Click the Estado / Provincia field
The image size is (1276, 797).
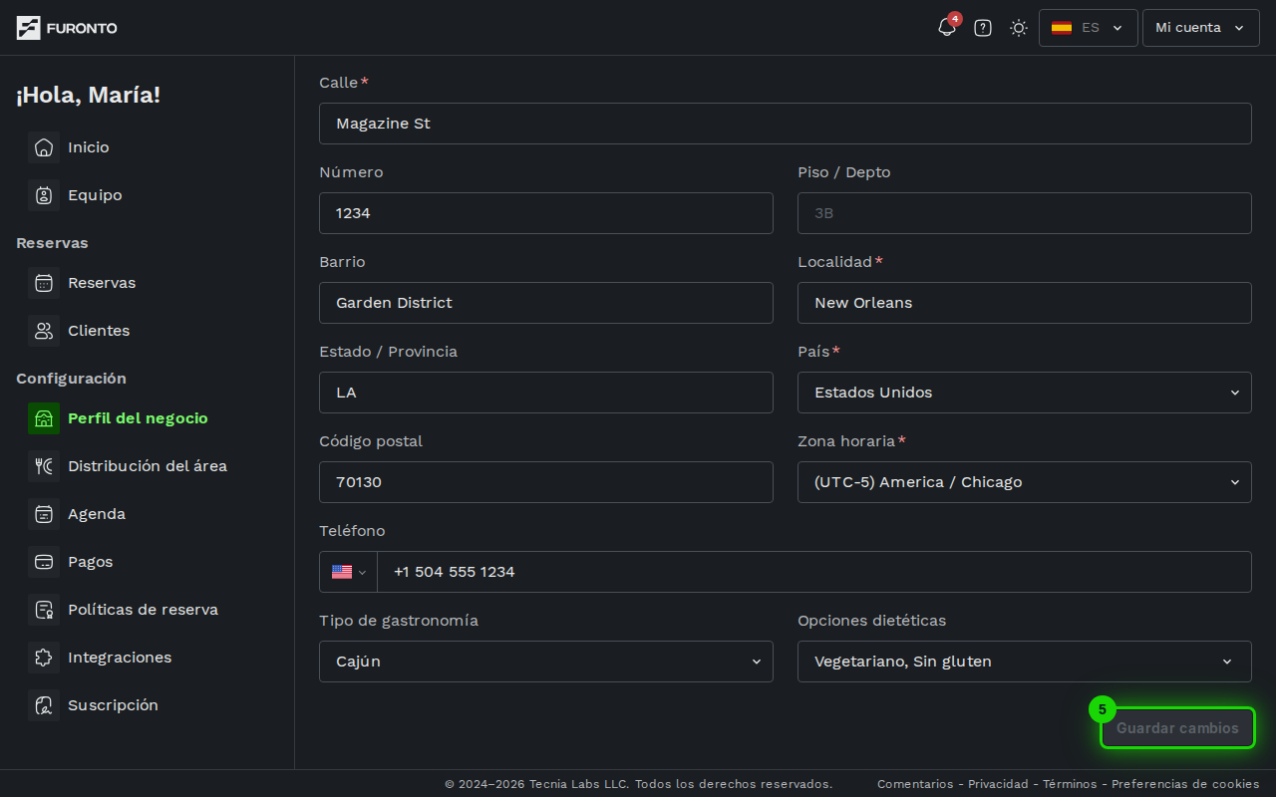[546, 393]
